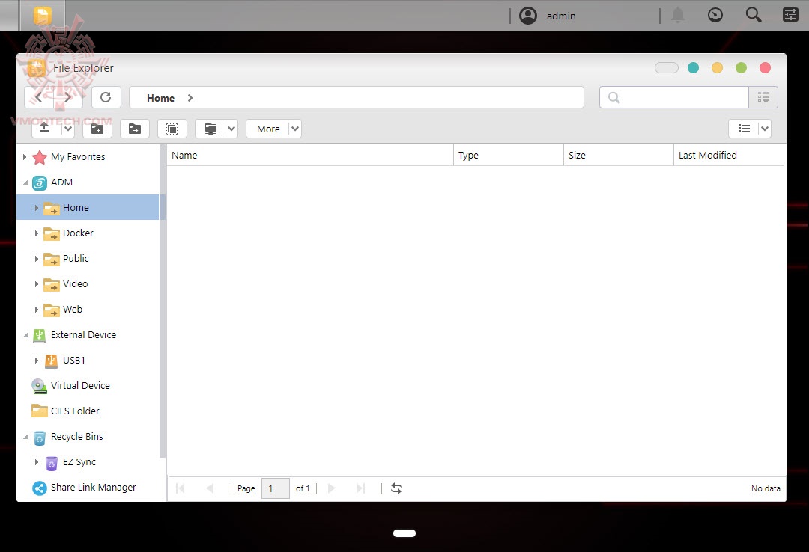
Task: Open the USB1 device
Action: [73, 361]
